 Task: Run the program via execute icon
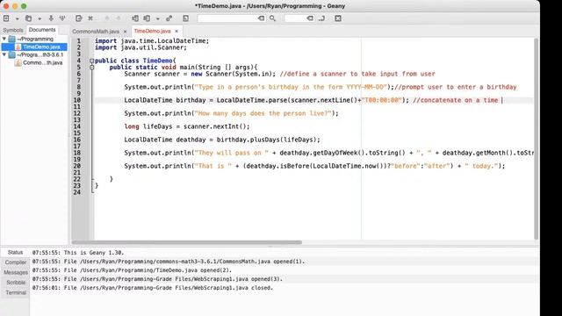[x=169, y=18]
